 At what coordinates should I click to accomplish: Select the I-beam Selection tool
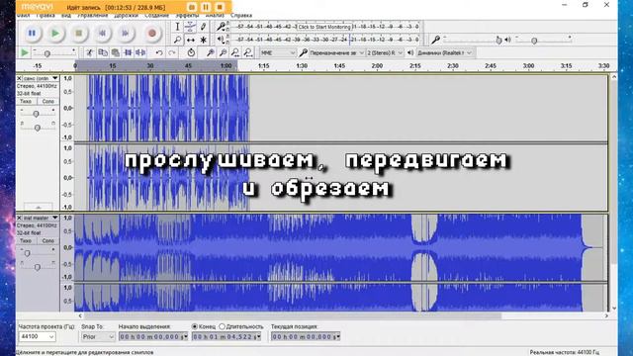[177, 27]
